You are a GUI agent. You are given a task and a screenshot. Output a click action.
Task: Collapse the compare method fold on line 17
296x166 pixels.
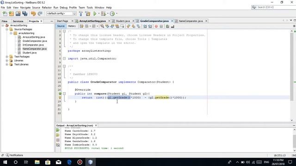[64, 94]
